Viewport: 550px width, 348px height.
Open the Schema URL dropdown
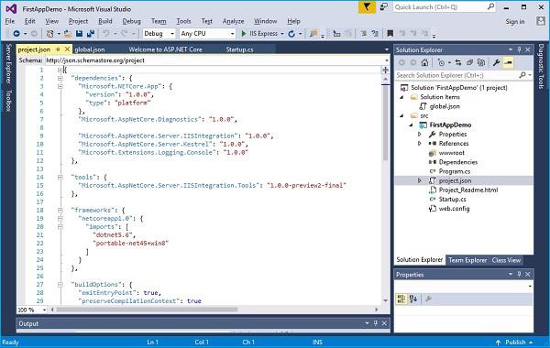(387, 60)
